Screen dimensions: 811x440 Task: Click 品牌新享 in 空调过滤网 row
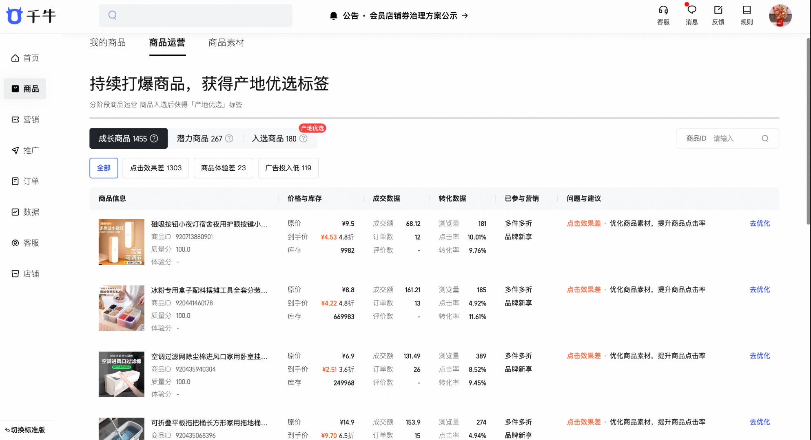click(519, 369)
